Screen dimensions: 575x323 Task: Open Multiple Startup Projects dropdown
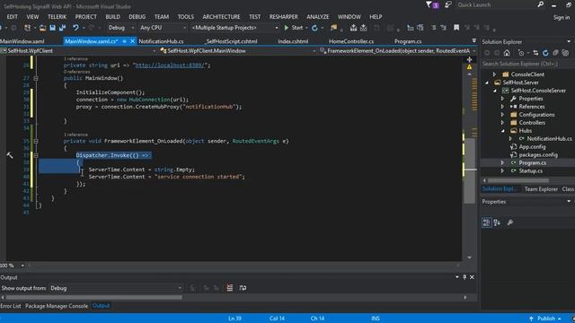tap(234, 28)
